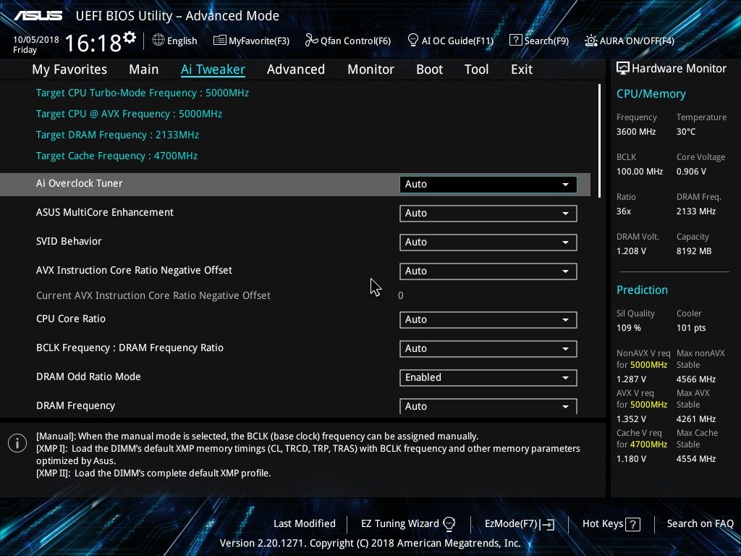741x556 pixels.
Task: Click Target CPU Turbo-Mode Frequency : 5000MHz text
Action: coord(143,93)
